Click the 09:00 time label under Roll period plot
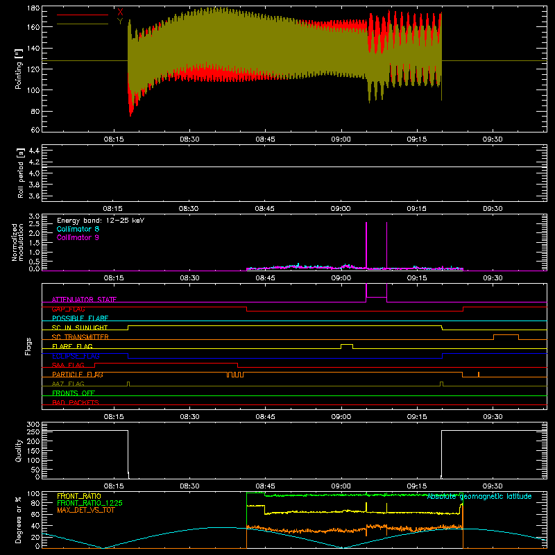 341,209
